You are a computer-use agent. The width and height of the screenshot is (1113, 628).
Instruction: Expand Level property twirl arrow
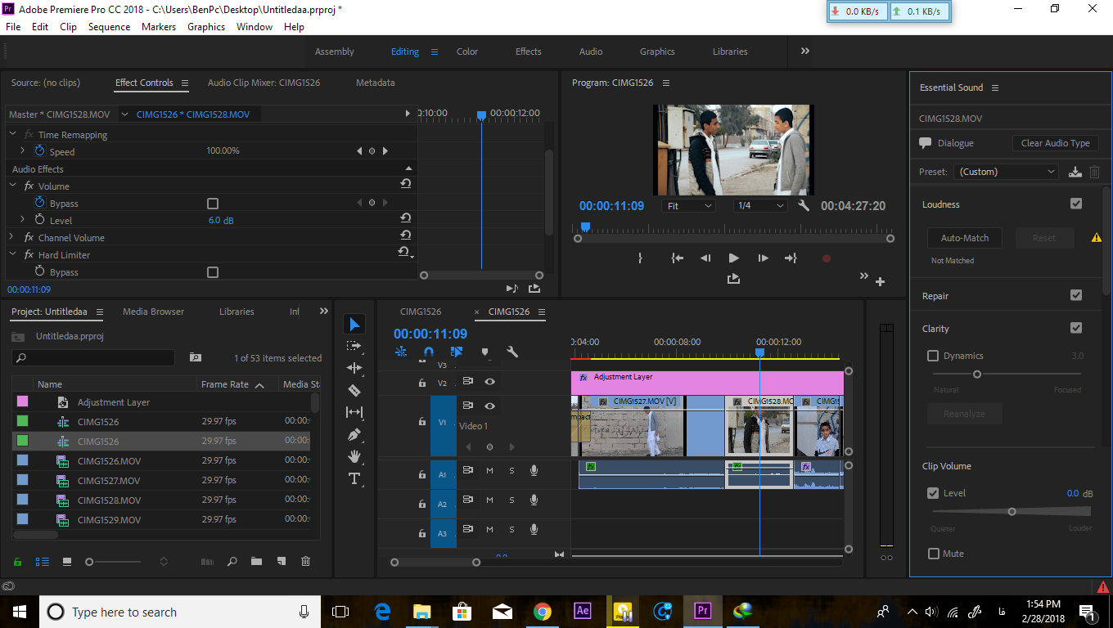coord(22,220)
